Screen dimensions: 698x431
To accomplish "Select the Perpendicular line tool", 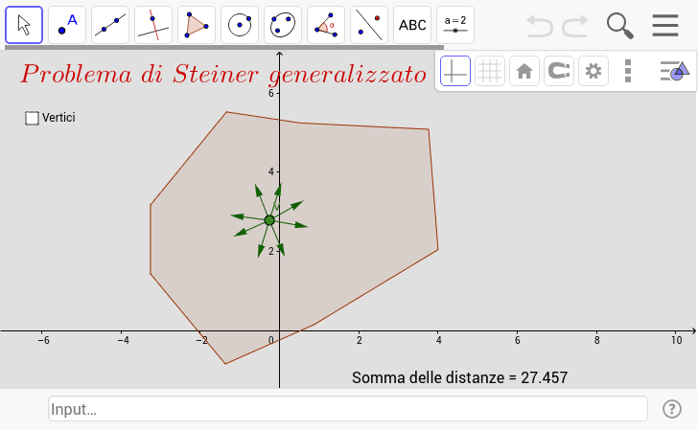I will [x=153, y=25].
